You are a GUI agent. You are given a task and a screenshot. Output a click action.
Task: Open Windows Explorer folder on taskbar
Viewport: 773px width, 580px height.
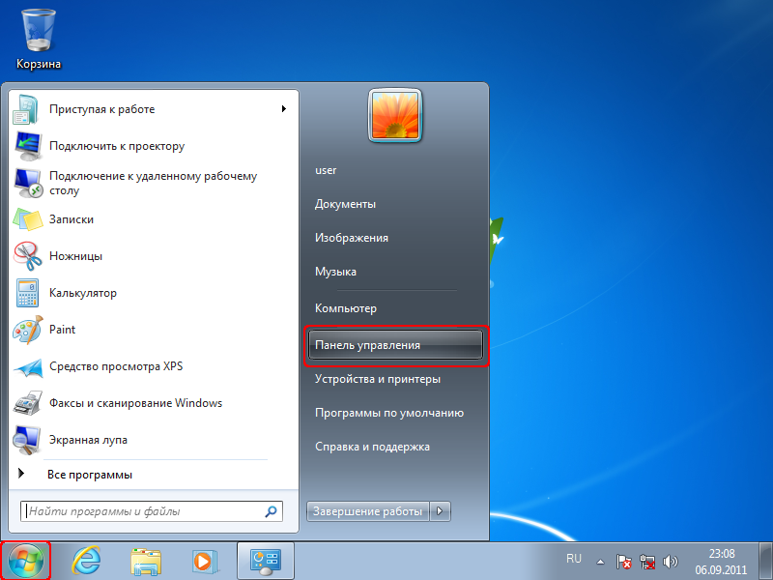(x=146, y=562)
